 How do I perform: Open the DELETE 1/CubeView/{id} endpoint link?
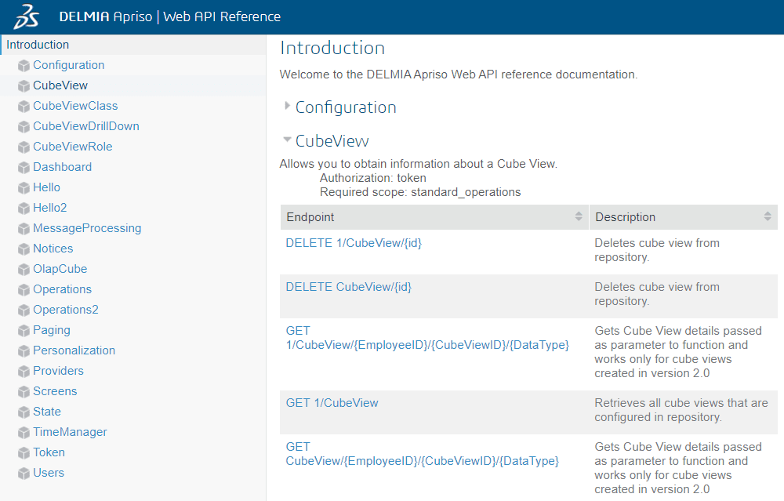tap(354, 243)
